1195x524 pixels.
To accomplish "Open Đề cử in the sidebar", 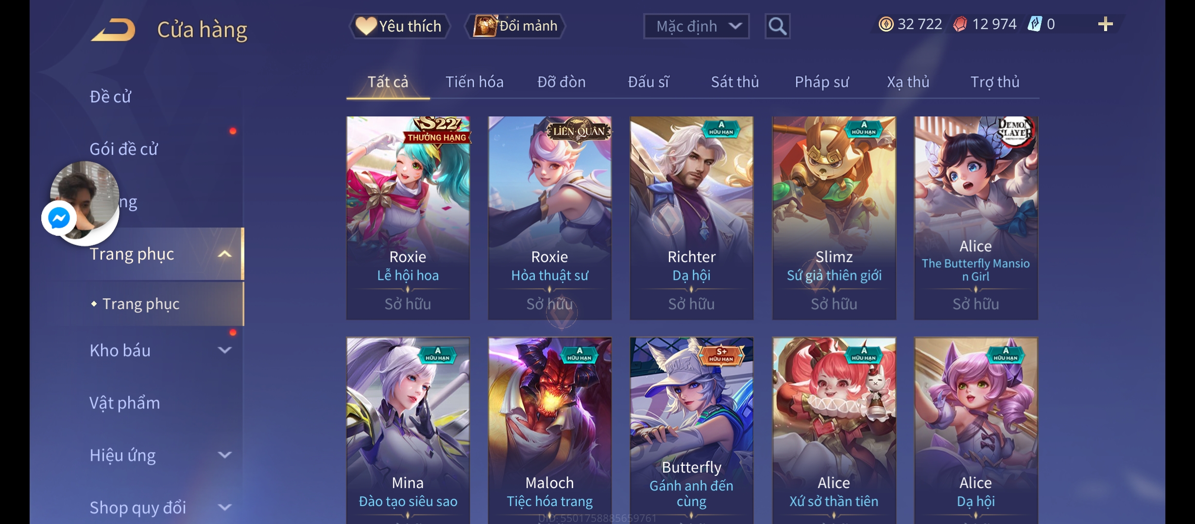I will coord(110,97).
